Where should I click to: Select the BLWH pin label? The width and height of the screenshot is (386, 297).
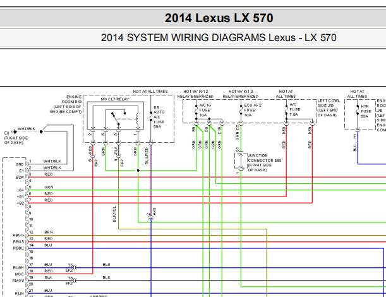18,268
